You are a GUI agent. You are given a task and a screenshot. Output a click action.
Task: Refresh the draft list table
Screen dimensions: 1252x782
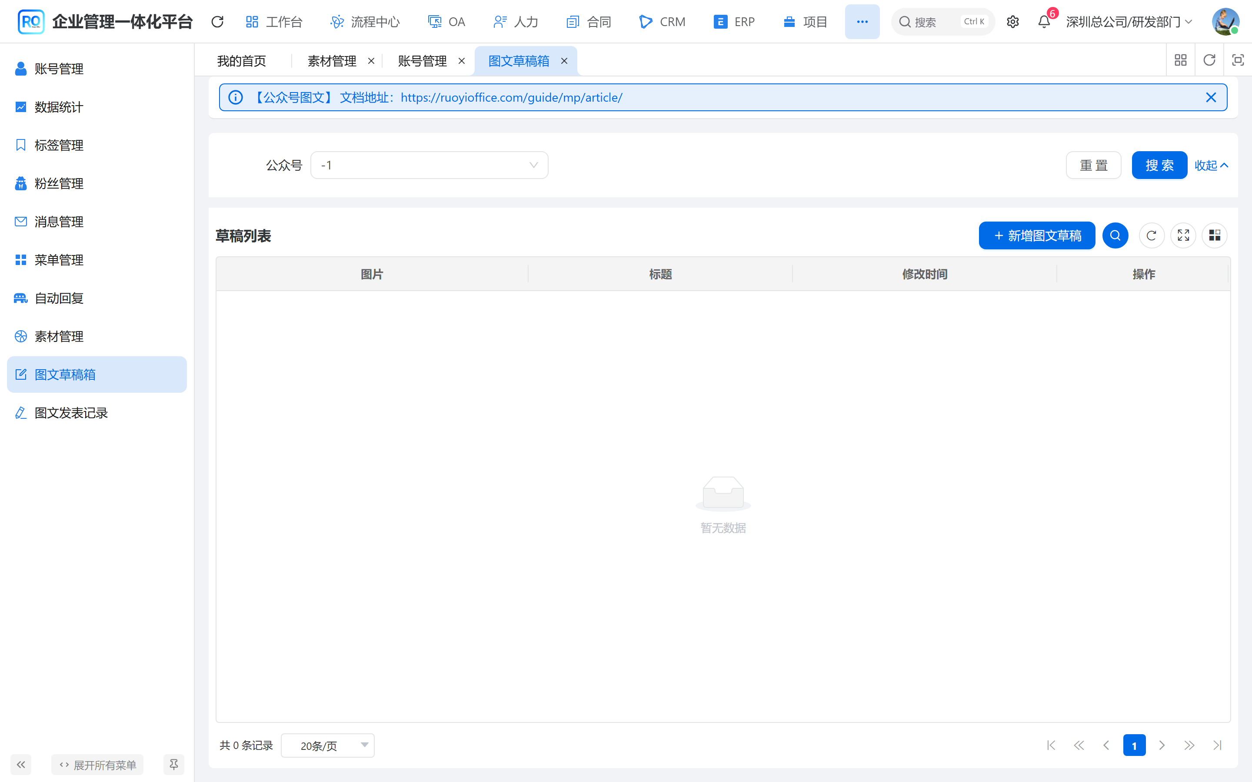tap(1151, 235)
